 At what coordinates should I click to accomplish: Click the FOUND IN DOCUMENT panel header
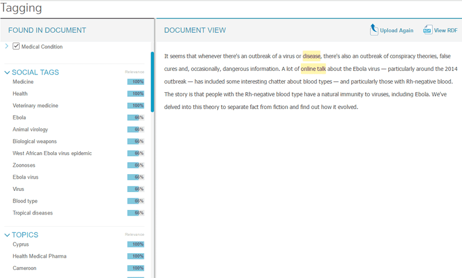click(47, 31)
